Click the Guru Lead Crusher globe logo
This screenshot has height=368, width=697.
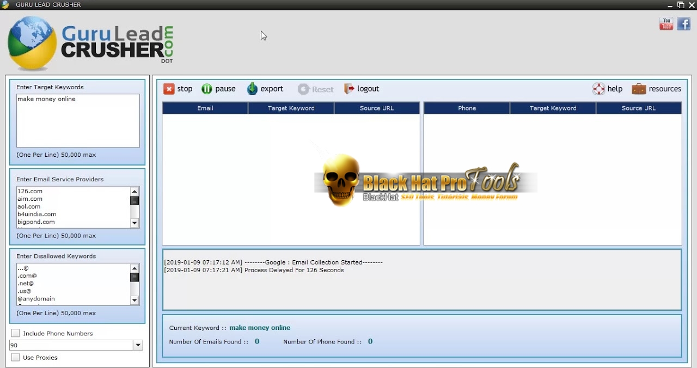[32, 43]
